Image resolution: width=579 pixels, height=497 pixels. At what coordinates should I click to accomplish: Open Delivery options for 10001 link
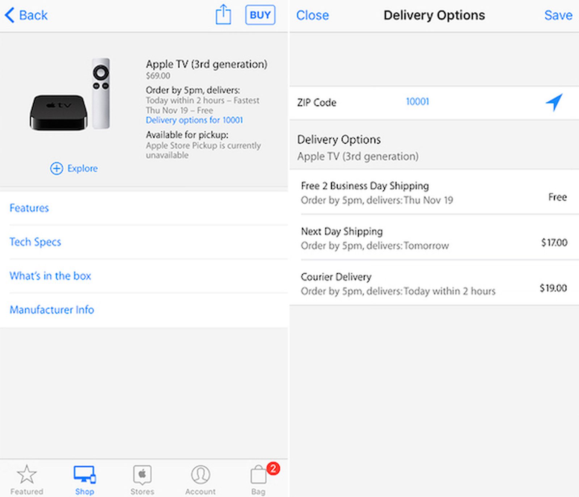194,120
